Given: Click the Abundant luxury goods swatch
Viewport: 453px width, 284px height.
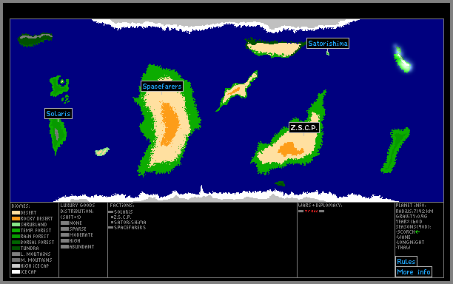Looking at the screenshot, I should [x=64, y=247].
